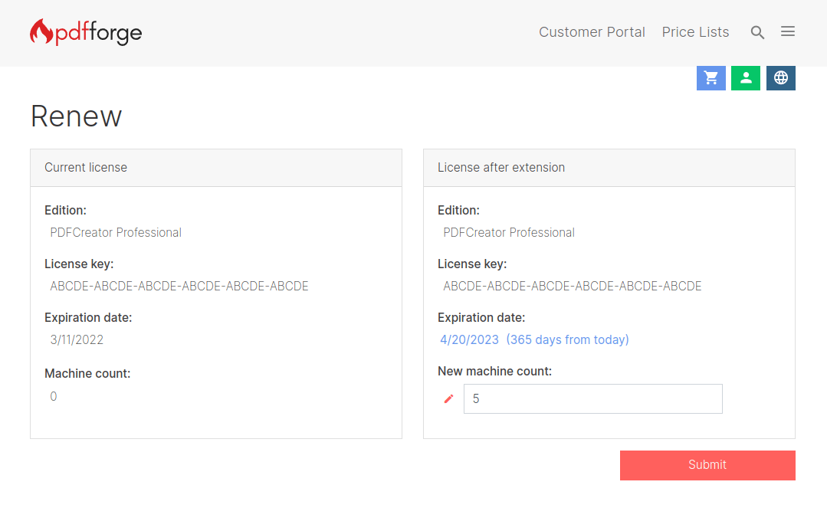Click the New machine count label
The height and width of the screenshot is (508, 827).
coord(494,372)
